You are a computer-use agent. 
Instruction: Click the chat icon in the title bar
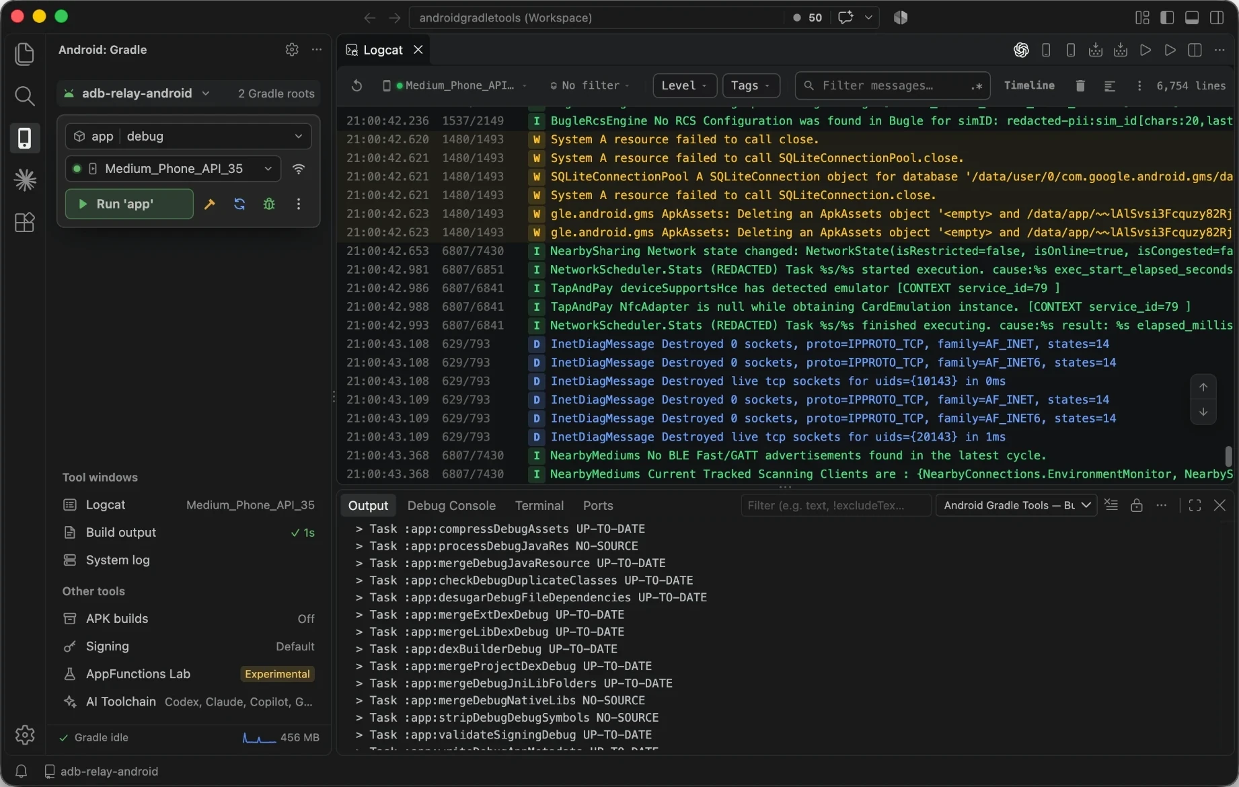[x=846, y=17]
